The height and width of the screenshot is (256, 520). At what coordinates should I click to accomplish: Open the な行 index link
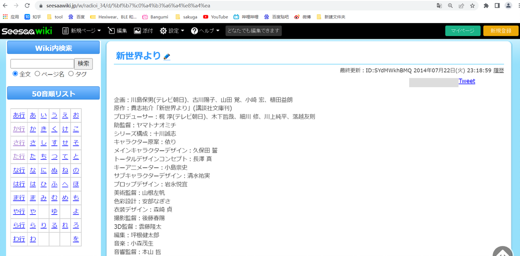coord(19,171)
